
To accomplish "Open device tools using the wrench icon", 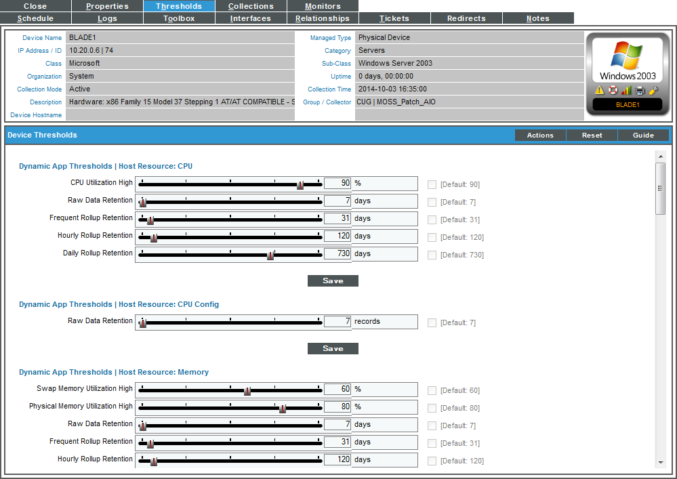I will tap(653, 89).
